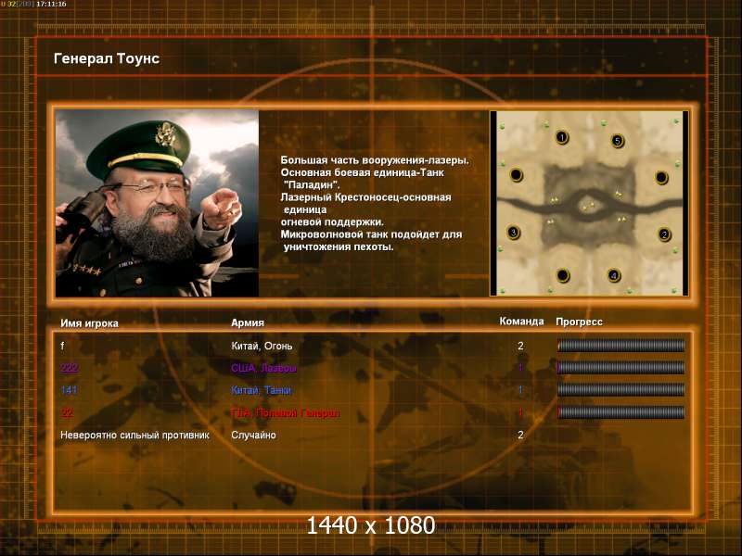Click the line 'Лазерный Крестоносец-основная'

pos(365,197)
